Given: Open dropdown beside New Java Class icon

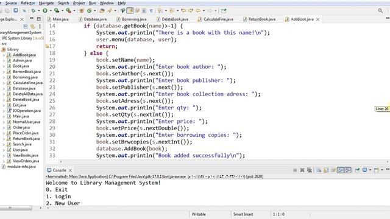Looking at the screenshot, I should (94, 11).
